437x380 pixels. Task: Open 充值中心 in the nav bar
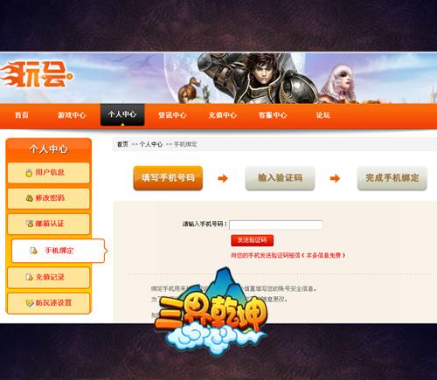[223, 115]
